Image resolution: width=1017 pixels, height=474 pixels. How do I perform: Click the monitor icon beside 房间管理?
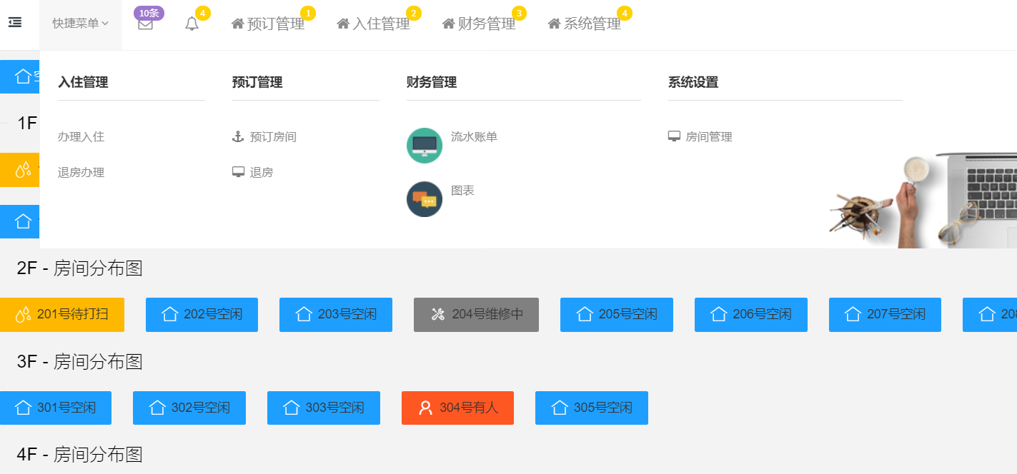(x=674, y=136)
